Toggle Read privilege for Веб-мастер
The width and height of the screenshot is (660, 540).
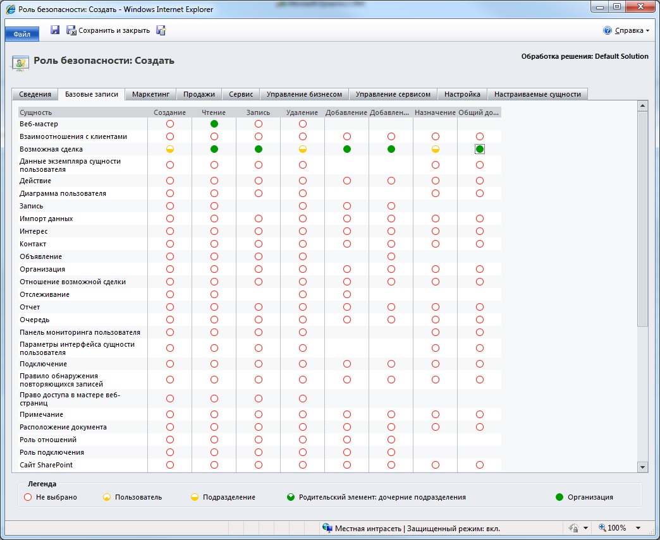point(214,124)
